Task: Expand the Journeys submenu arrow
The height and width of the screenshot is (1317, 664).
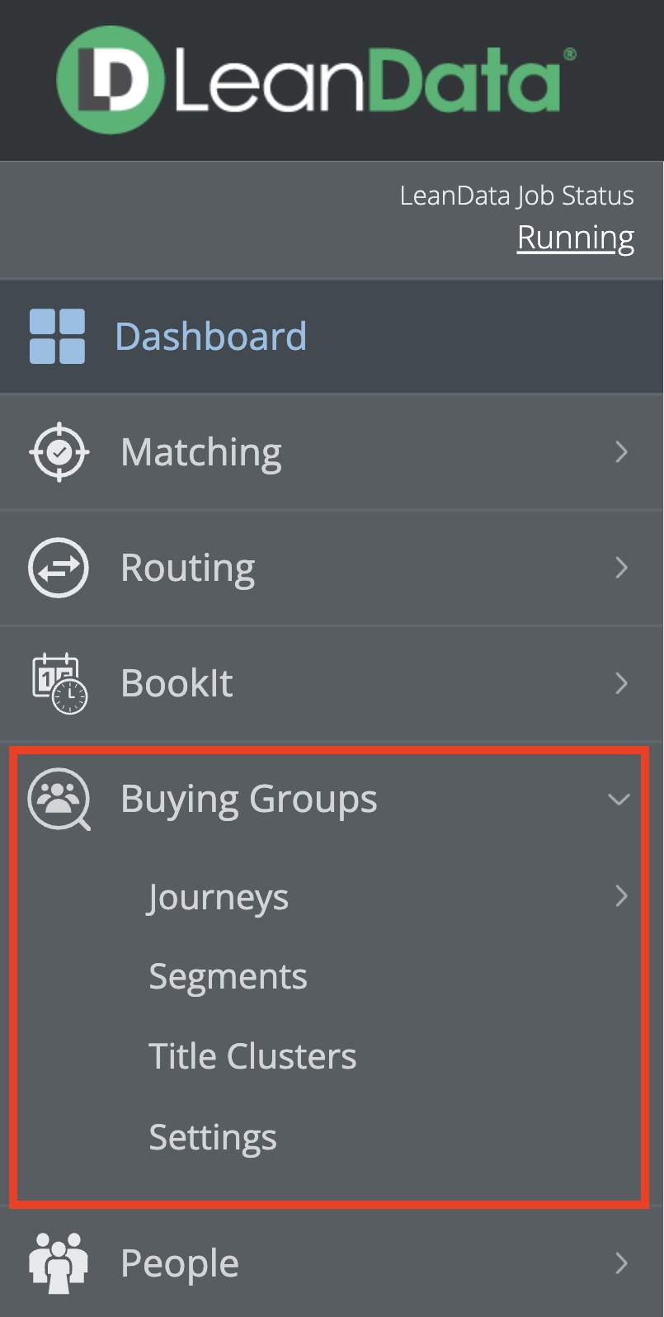Action: pos(621,895)
